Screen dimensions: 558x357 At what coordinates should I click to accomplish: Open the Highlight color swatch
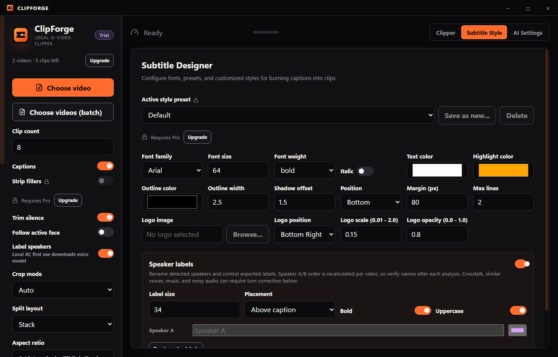tap(504, 170)
